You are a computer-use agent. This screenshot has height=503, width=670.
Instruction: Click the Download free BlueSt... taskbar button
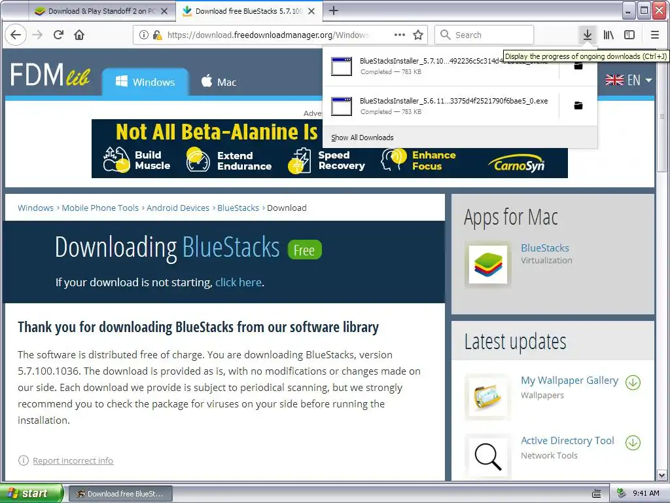tap(120, 494)
